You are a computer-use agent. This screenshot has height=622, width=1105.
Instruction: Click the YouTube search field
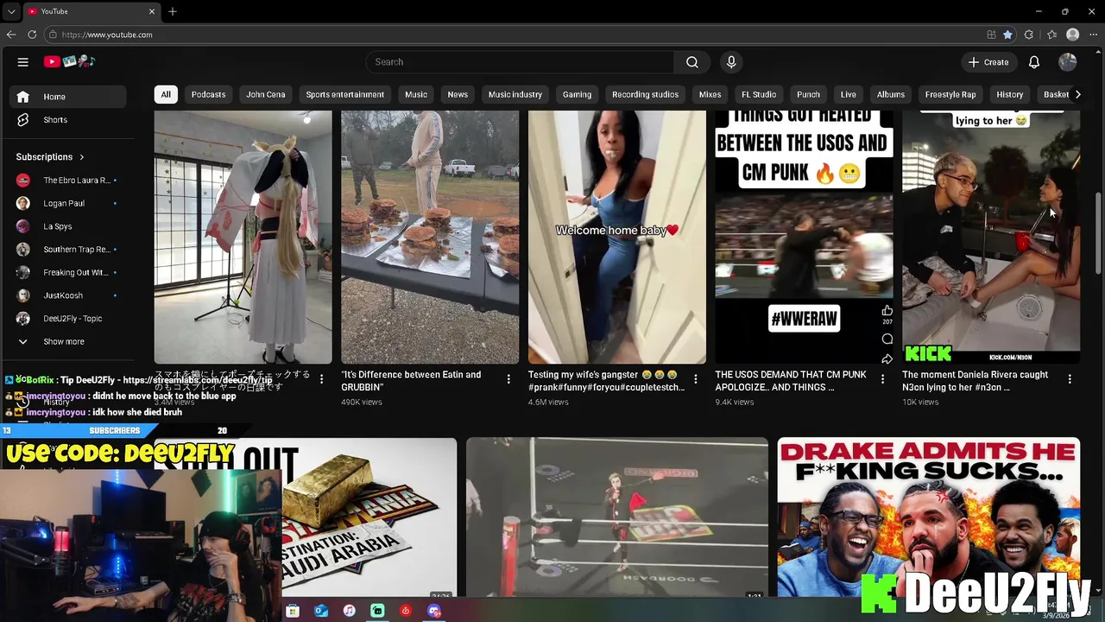[520, 62]
